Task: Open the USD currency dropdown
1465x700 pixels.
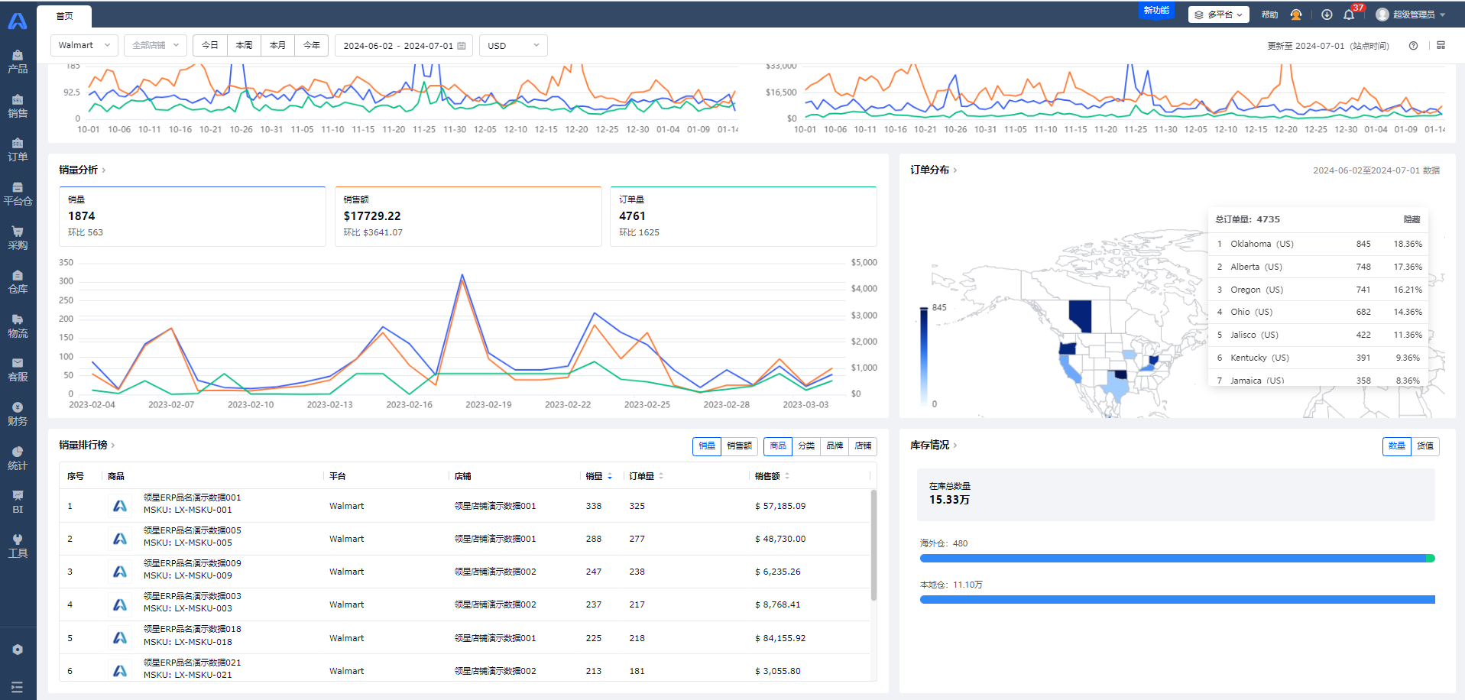Action: click(x=514, y=45)
